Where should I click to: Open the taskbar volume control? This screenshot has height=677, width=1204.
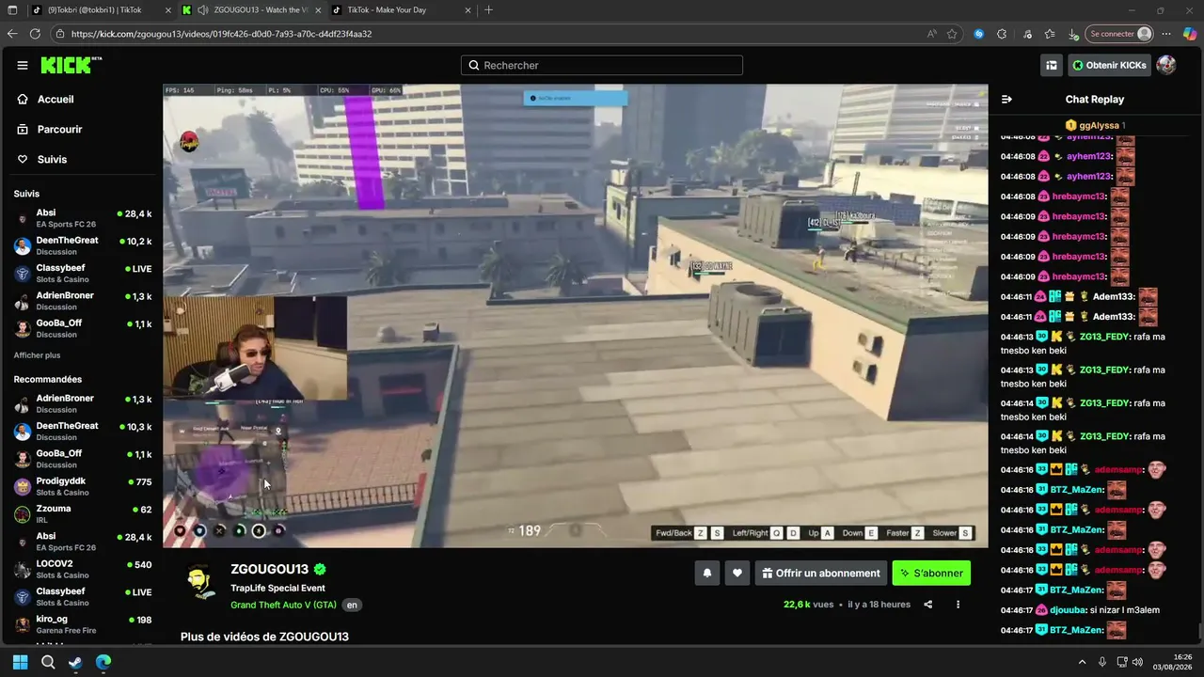pos(1137,662)
